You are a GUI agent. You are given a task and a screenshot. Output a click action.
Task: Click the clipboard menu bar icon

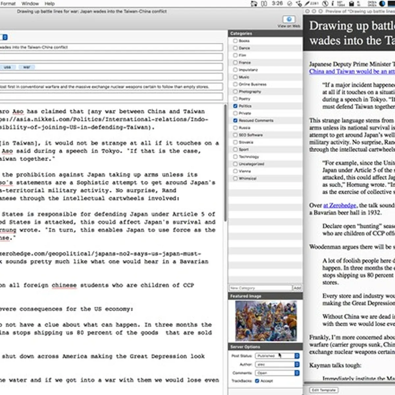click(x=352, y=4)
